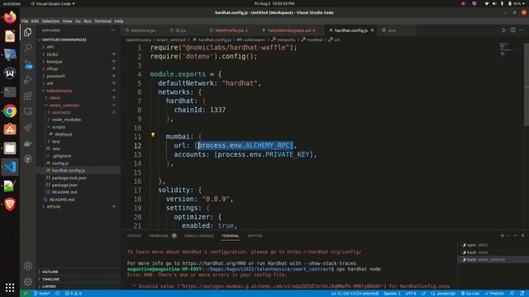Run the file using editor play button
The width and height of the screenshot is (529, 297).
[x=503, y=30]
